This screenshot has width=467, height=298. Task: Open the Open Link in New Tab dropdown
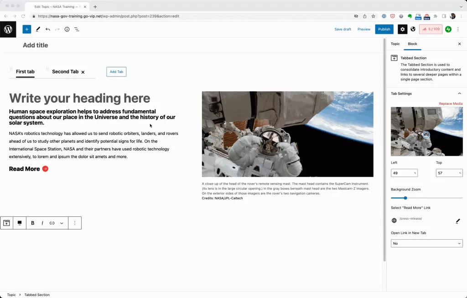[426, 243]
